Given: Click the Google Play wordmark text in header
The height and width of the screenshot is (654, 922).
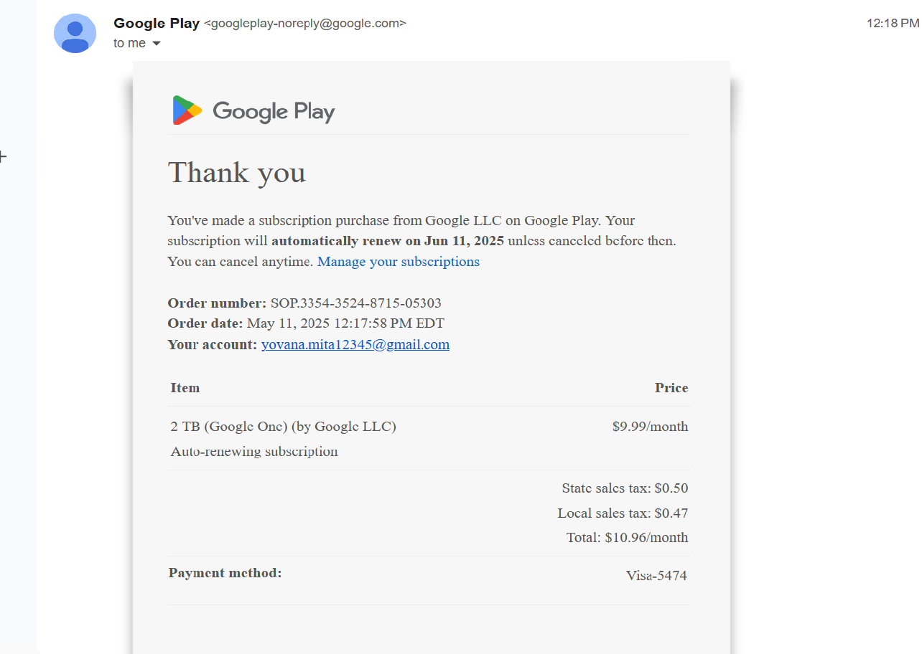Looking at the screenshot, I should tap(274, 111).
